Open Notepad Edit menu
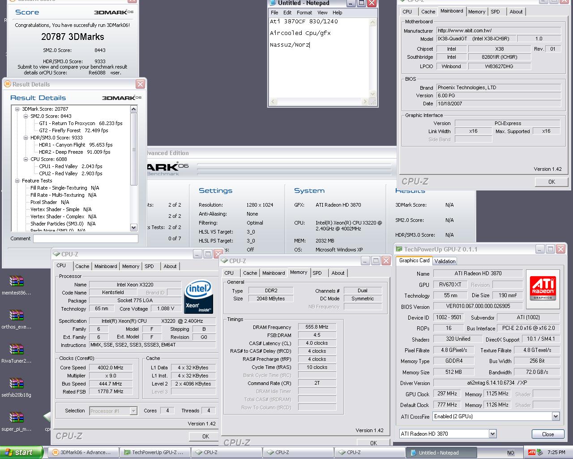573x459 pixels. [287, 13]
